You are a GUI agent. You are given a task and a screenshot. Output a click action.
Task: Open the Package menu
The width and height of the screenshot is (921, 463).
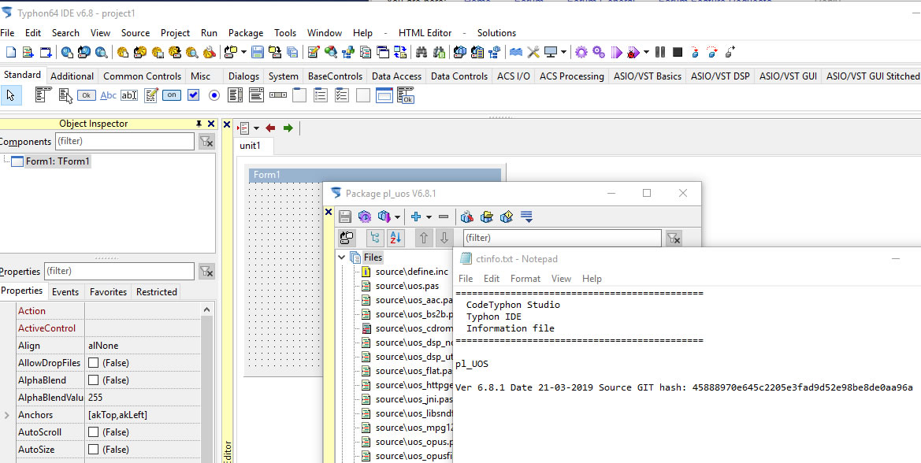point(246,33)
